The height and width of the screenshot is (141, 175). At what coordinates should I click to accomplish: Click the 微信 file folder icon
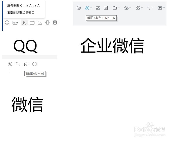coord(18,64)
